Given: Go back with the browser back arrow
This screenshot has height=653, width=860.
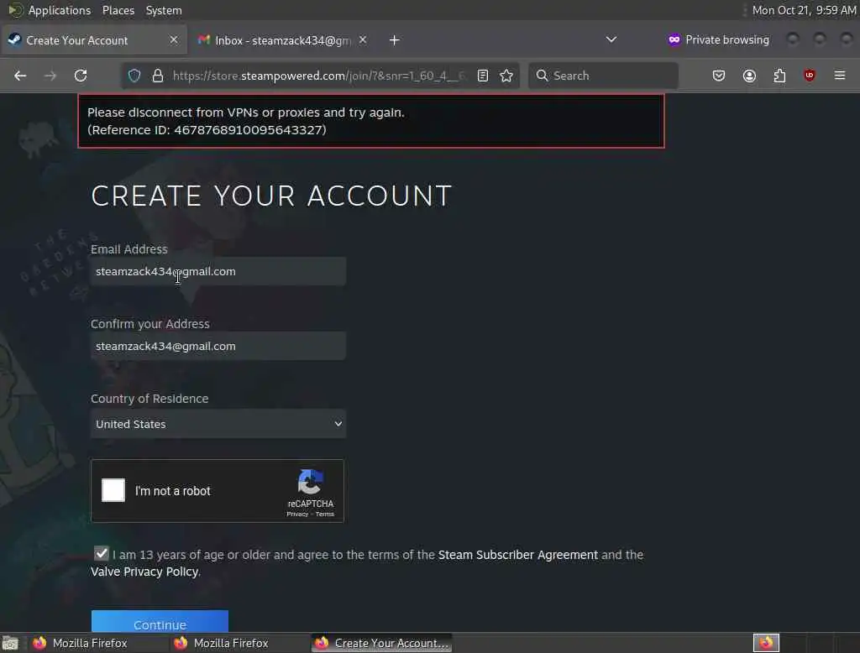Looking at the screenshot, I should [x=20, y=76].
